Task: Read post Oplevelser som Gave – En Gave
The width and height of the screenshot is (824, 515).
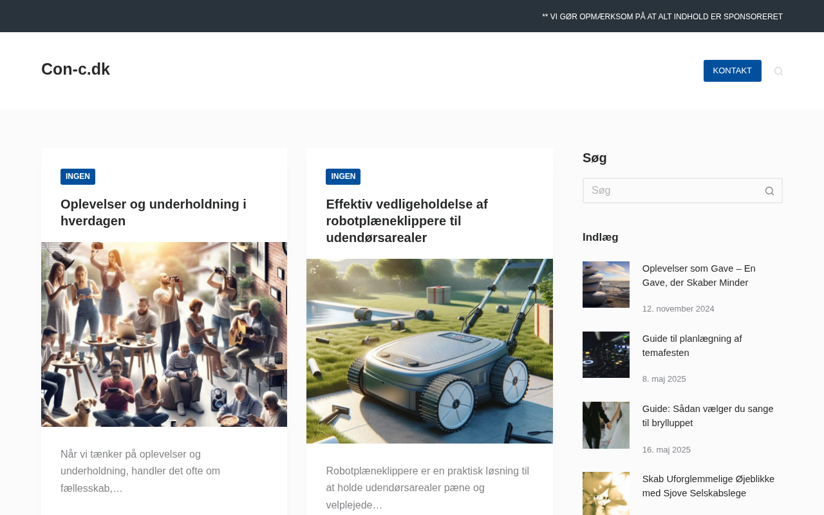Action: click(x=699, y=276)
